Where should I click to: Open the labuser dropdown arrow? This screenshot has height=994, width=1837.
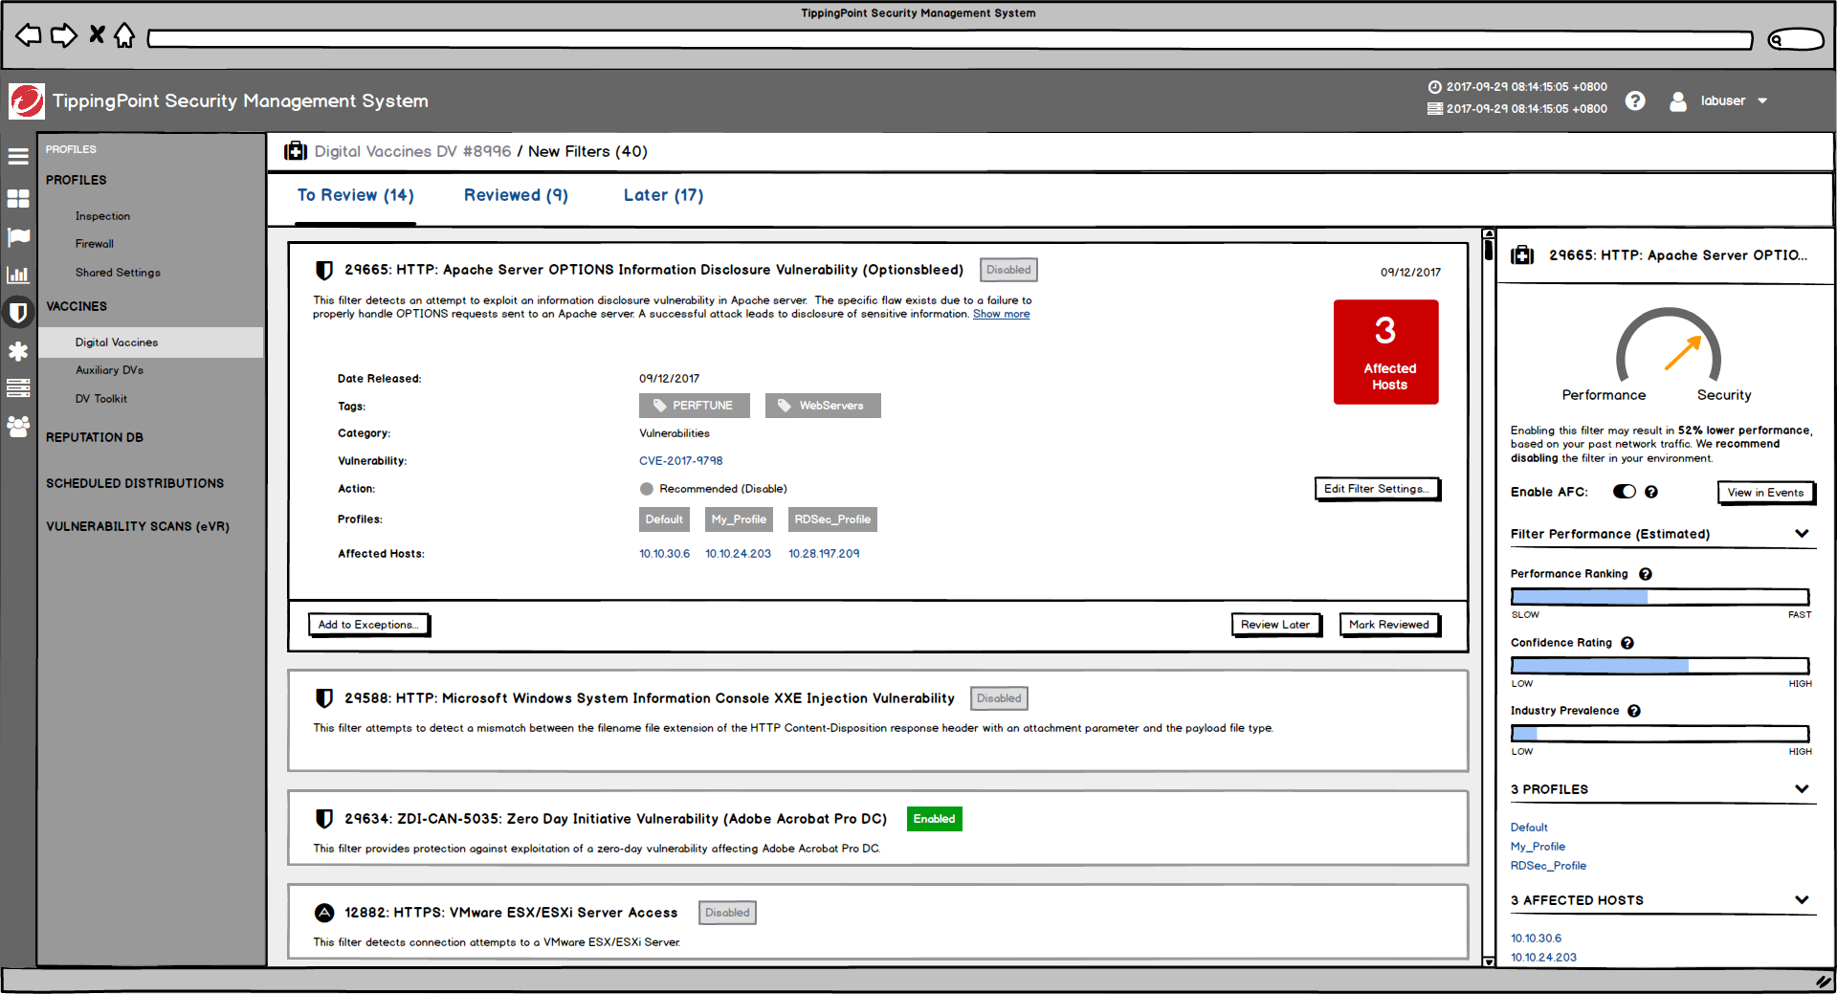(x=1762, y=101)
